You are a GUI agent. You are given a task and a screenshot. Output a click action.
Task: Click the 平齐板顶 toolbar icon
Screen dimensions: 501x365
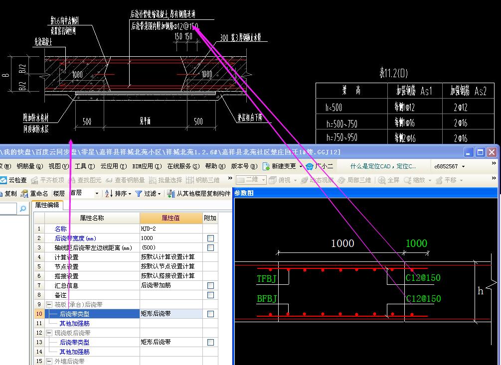tap(34, 180)
